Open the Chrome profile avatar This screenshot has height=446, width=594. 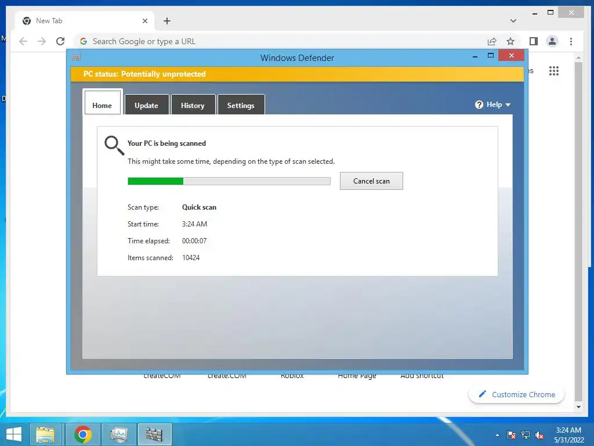click(x=552, y=41)
